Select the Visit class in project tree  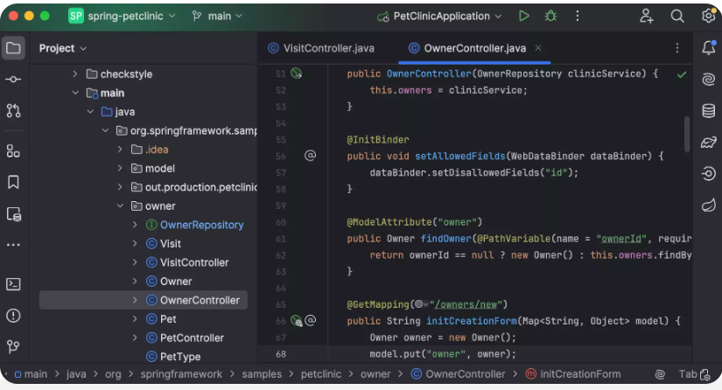(171, 244)
